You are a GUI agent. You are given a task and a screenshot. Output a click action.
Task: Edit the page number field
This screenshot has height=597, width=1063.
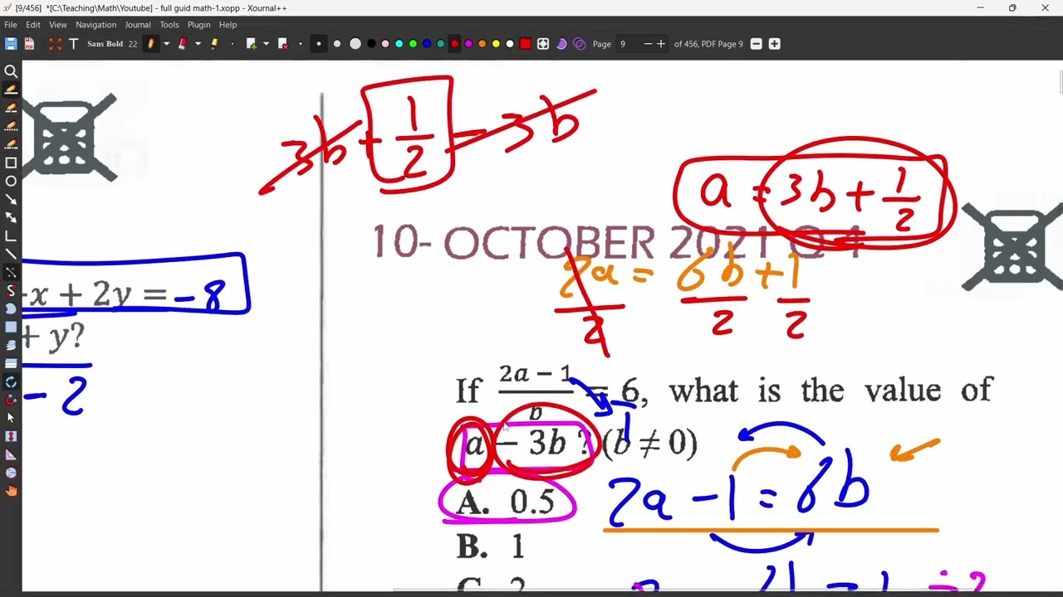tap(629, 44)
